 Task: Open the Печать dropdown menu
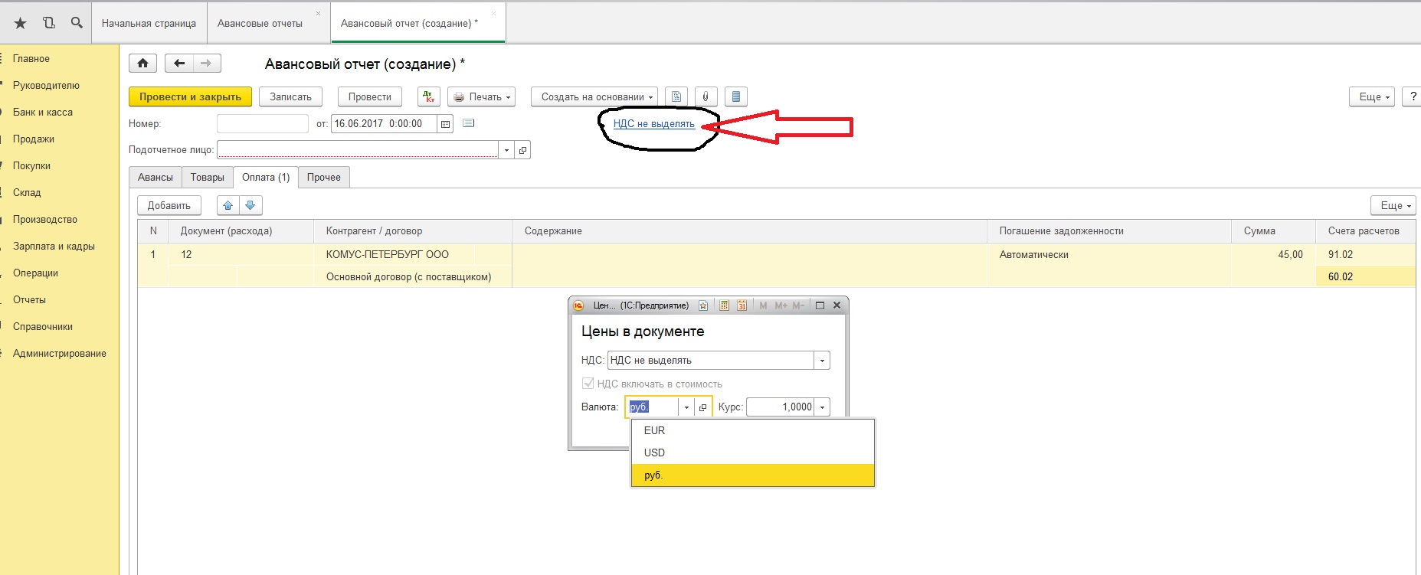[x=481, y=96]
